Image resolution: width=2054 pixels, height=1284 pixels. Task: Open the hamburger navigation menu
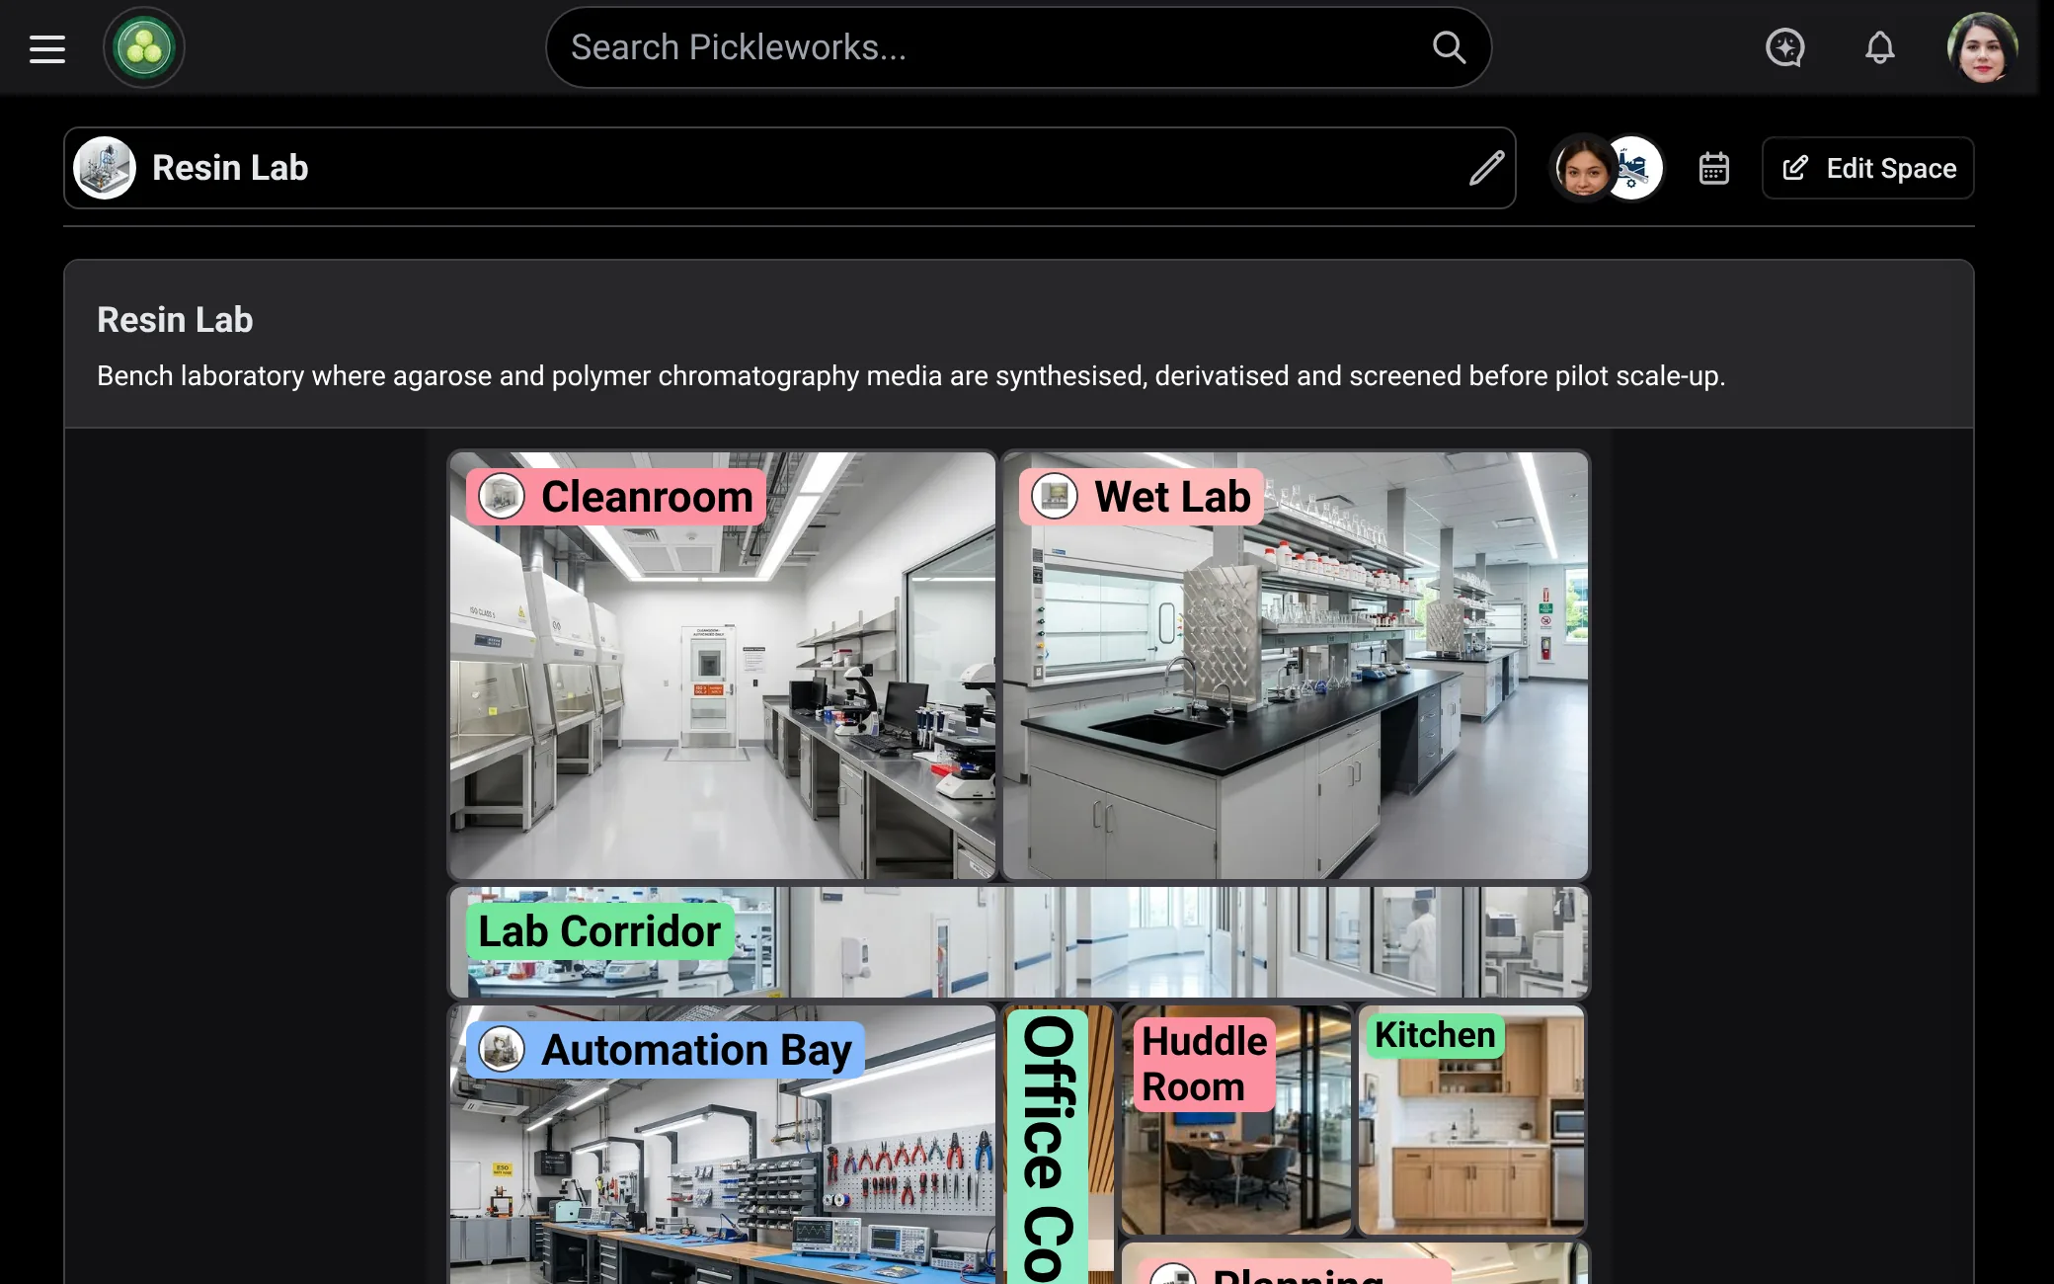46,48
